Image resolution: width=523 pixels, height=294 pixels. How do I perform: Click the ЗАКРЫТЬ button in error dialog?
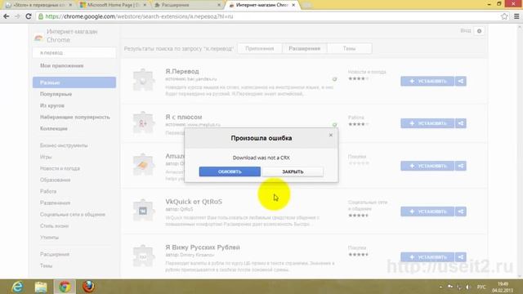pyautogui.click(x=293, y=171)
